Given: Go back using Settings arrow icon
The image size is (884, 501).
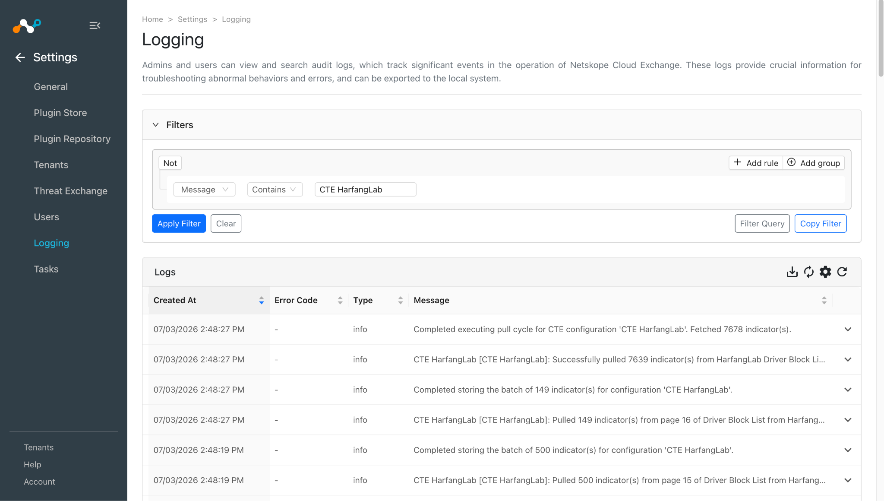Looking at the screenshot, I should pos(20,57).
